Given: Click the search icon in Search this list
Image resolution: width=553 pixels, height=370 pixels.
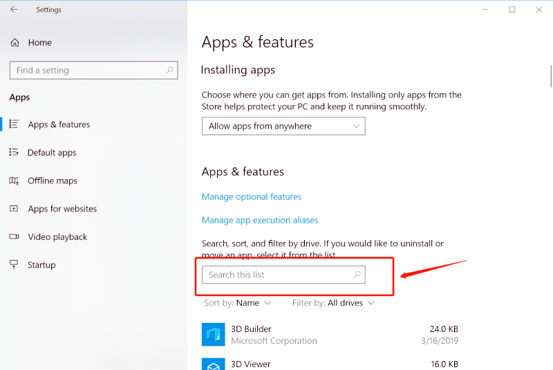Looking at the screenshot, I should tap(357, 275).
